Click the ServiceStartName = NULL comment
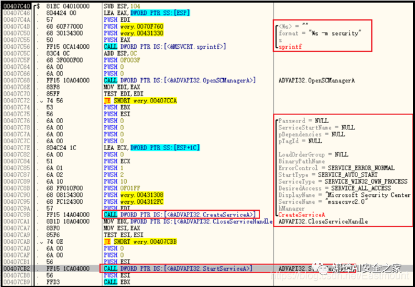The width and height of the screenshot is (415, 287). (316, 128)
